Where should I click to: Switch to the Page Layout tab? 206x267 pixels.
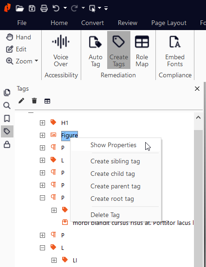[x=169, y=23]
